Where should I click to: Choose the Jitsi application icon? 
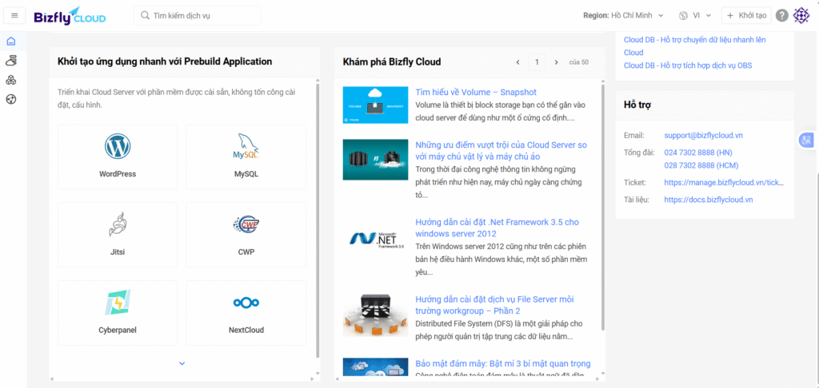pyautogui.click(x=118, y=234)
